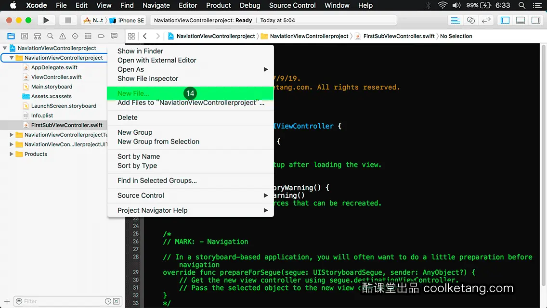Expand the Products folder
Image resolution: width=547 pixels, height=308 pixels.
click(x=12, y=154)
